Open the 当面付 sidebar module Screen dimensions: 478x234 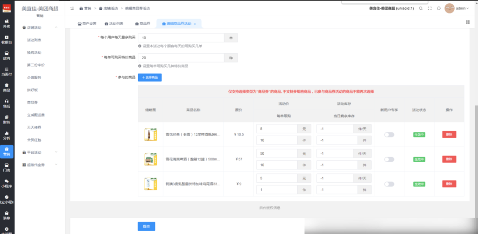click(7, 71)
